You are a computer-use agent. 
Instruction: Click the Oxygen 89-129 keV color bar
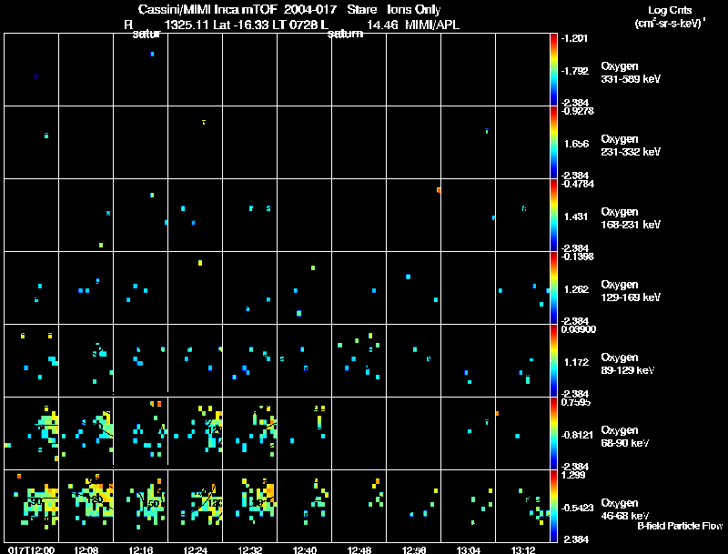(x=553, y=361)
